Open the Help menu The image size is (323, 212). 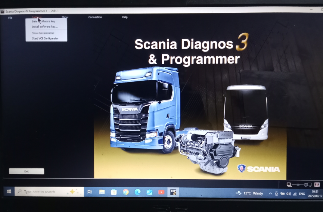(x=125, y=17)
